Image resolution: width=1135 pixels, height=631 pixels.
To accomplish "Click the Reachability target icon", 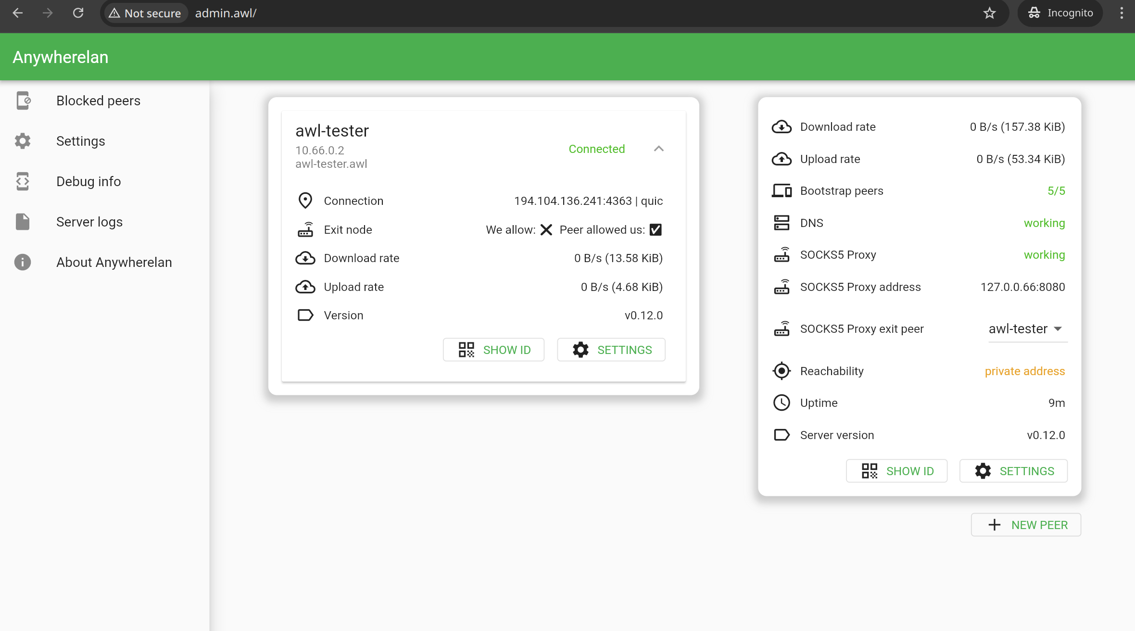I will pos(782,371).
